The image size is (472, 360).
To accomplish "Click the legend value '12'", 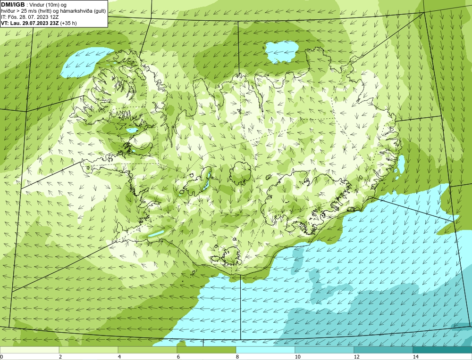I will pyautogui.click(x=357, y=357).
